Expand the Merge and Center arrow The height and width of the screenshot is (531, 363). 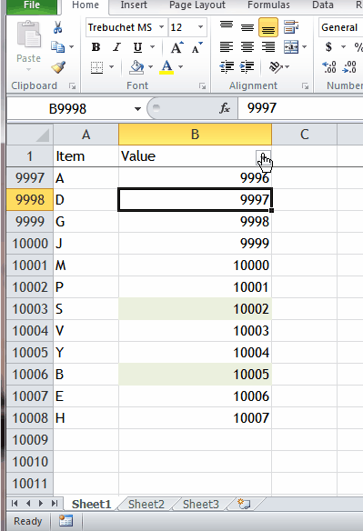coord(305,46)
